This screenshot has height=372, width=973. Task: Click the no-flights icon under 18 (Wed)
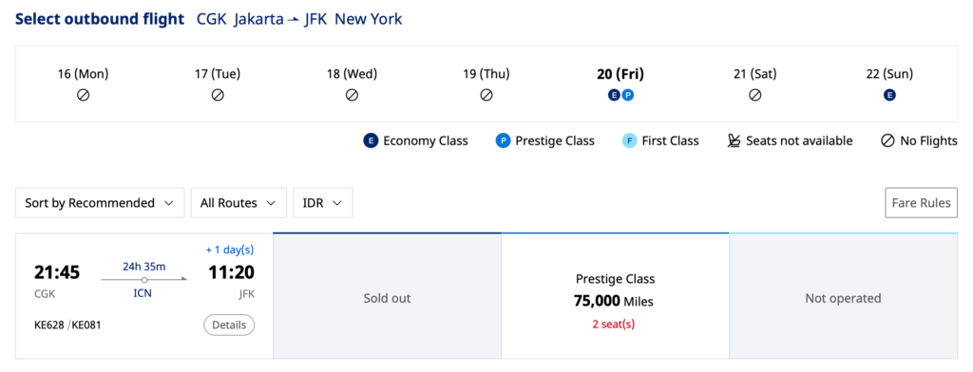[352, 96]
